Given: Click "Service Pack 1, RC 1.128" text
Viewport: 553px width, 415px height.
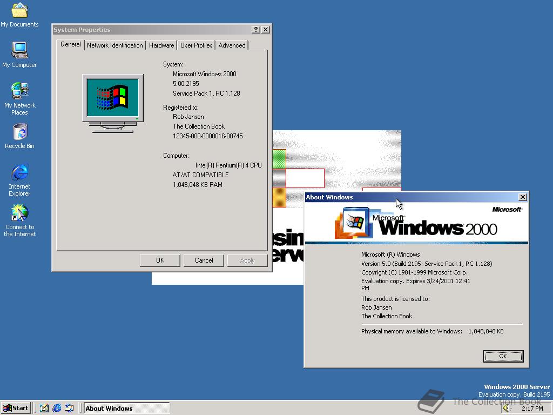Looking at the screenshot, I should point(206,93).
